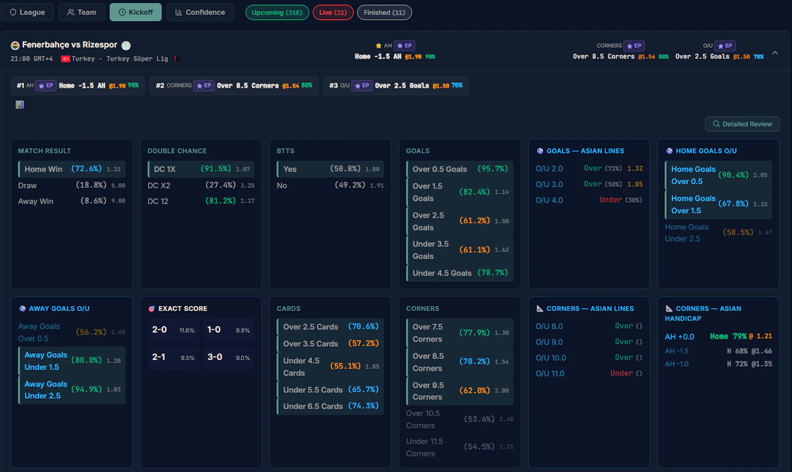Click the EP badge beside header AH
Image resolution: width=792 pixels, height=472 pixels.
click(x=404, y=46)
